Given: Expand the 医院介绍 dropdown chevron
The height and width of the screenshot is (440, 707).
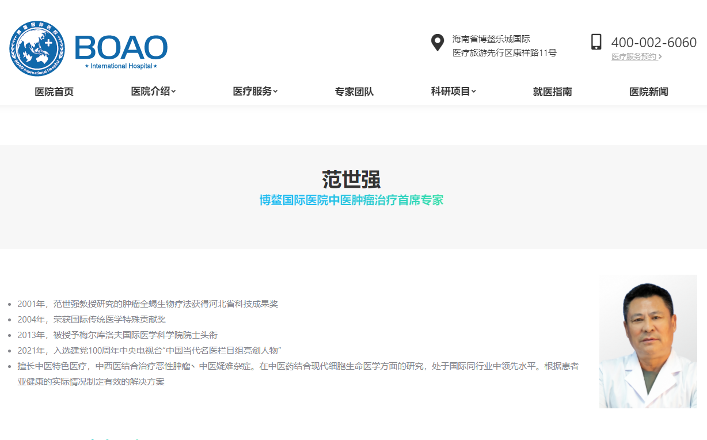Looking at the screenshot, I should pos(173,92).
